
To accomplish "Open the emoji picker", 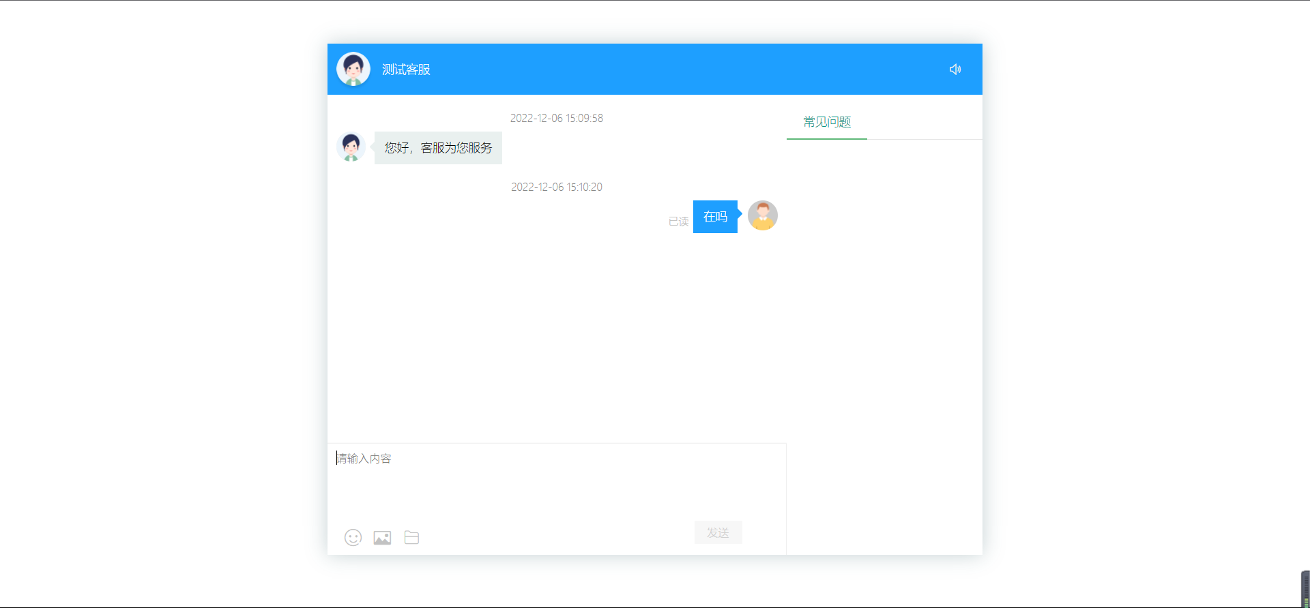I will pos(353,538).
